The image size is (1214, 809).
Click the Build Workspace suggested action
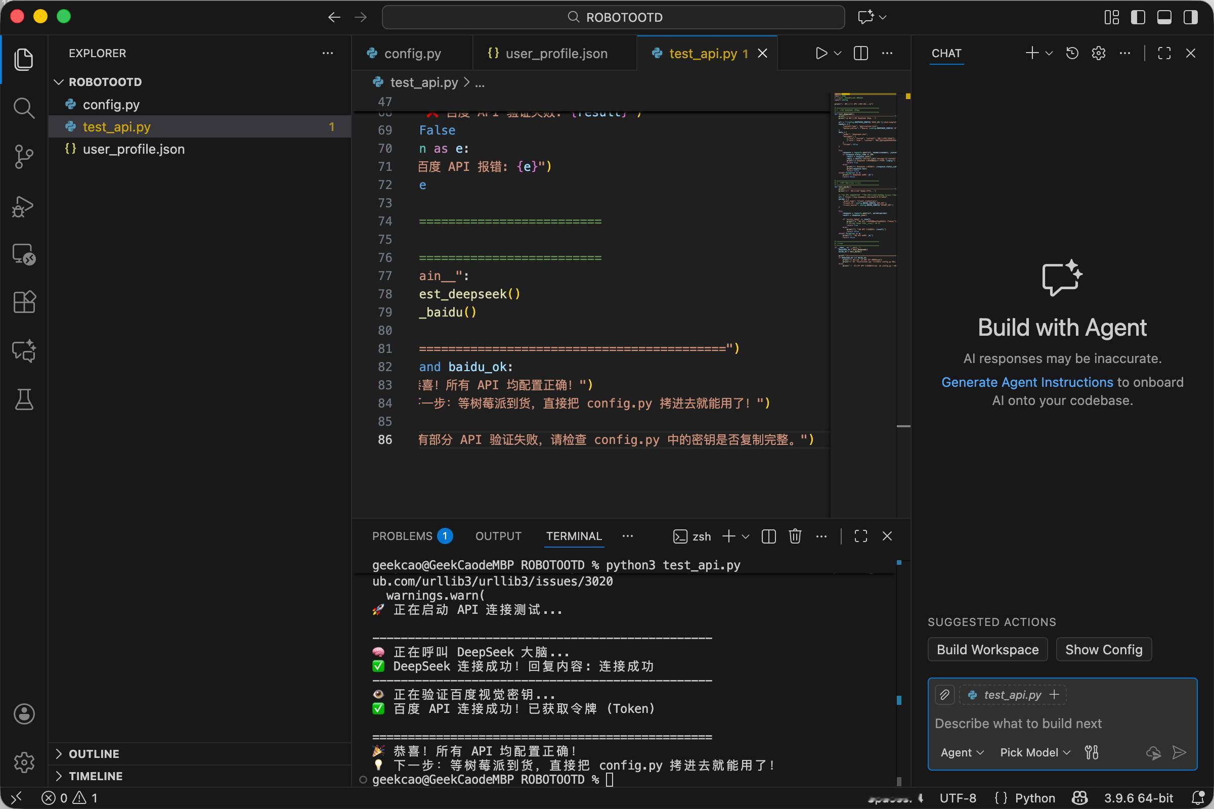point(987,650)
